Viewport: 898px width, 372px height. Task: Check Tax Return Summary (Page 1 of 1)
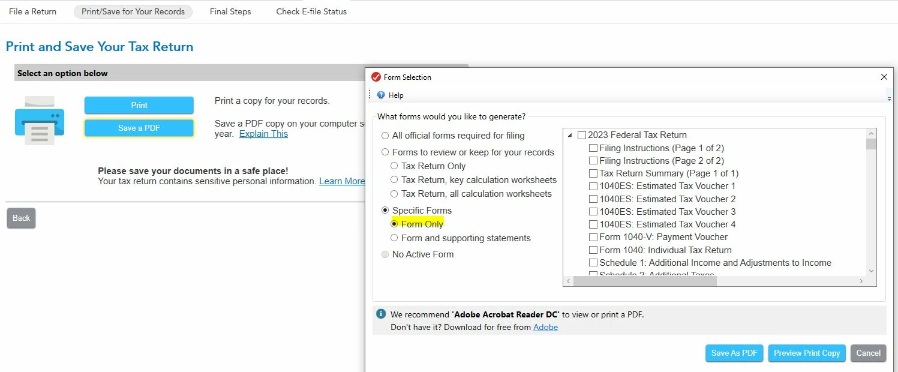pyautogui.click(x=593, y=173)
